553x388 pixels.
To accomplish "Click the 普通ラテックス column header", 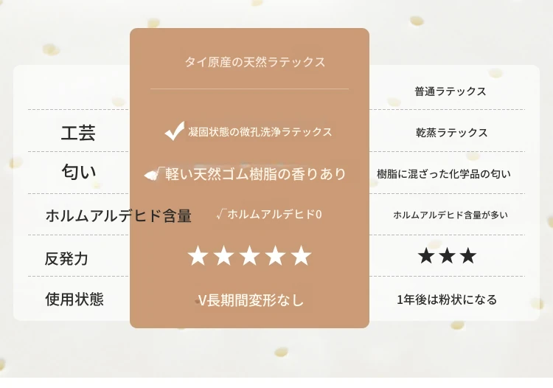I will click(451, 91).
